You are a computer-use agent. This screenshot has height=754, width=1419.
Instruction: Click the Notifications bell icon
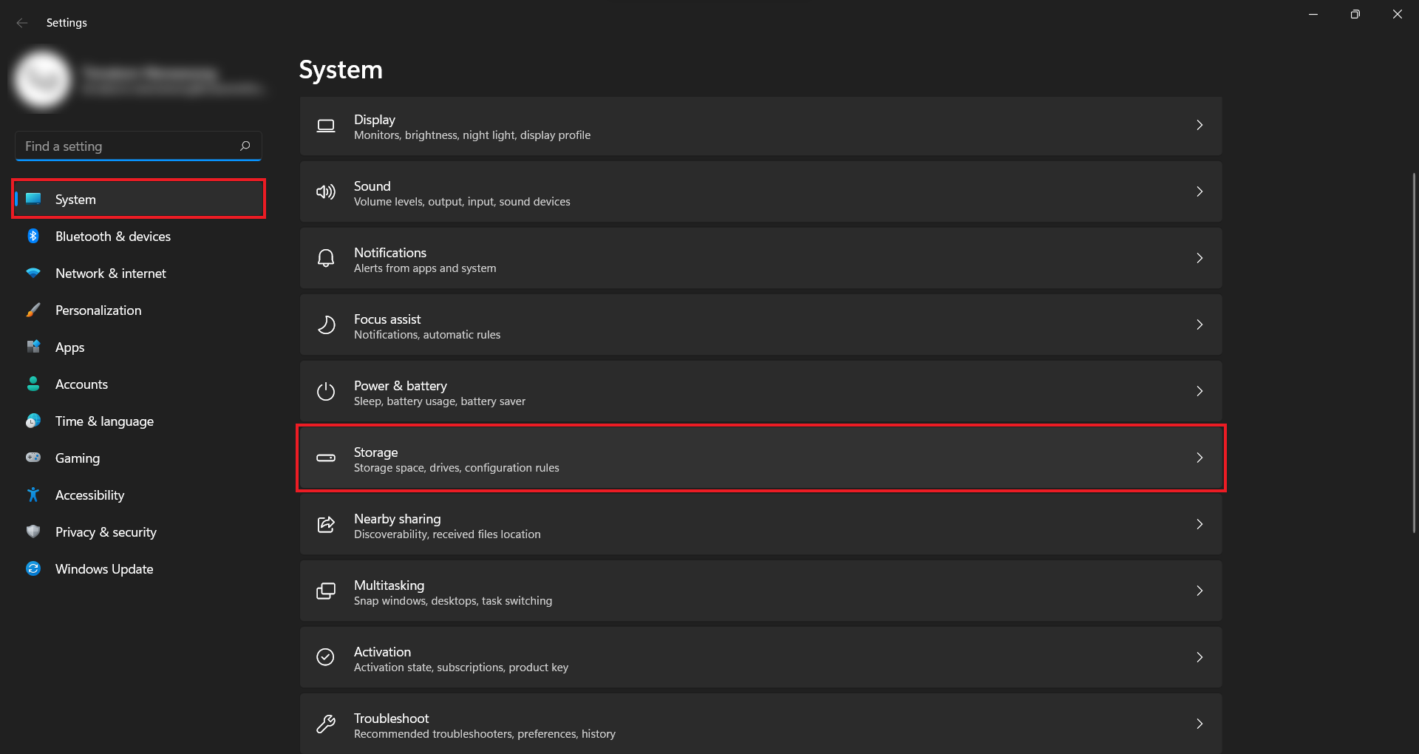click(326, 259)
